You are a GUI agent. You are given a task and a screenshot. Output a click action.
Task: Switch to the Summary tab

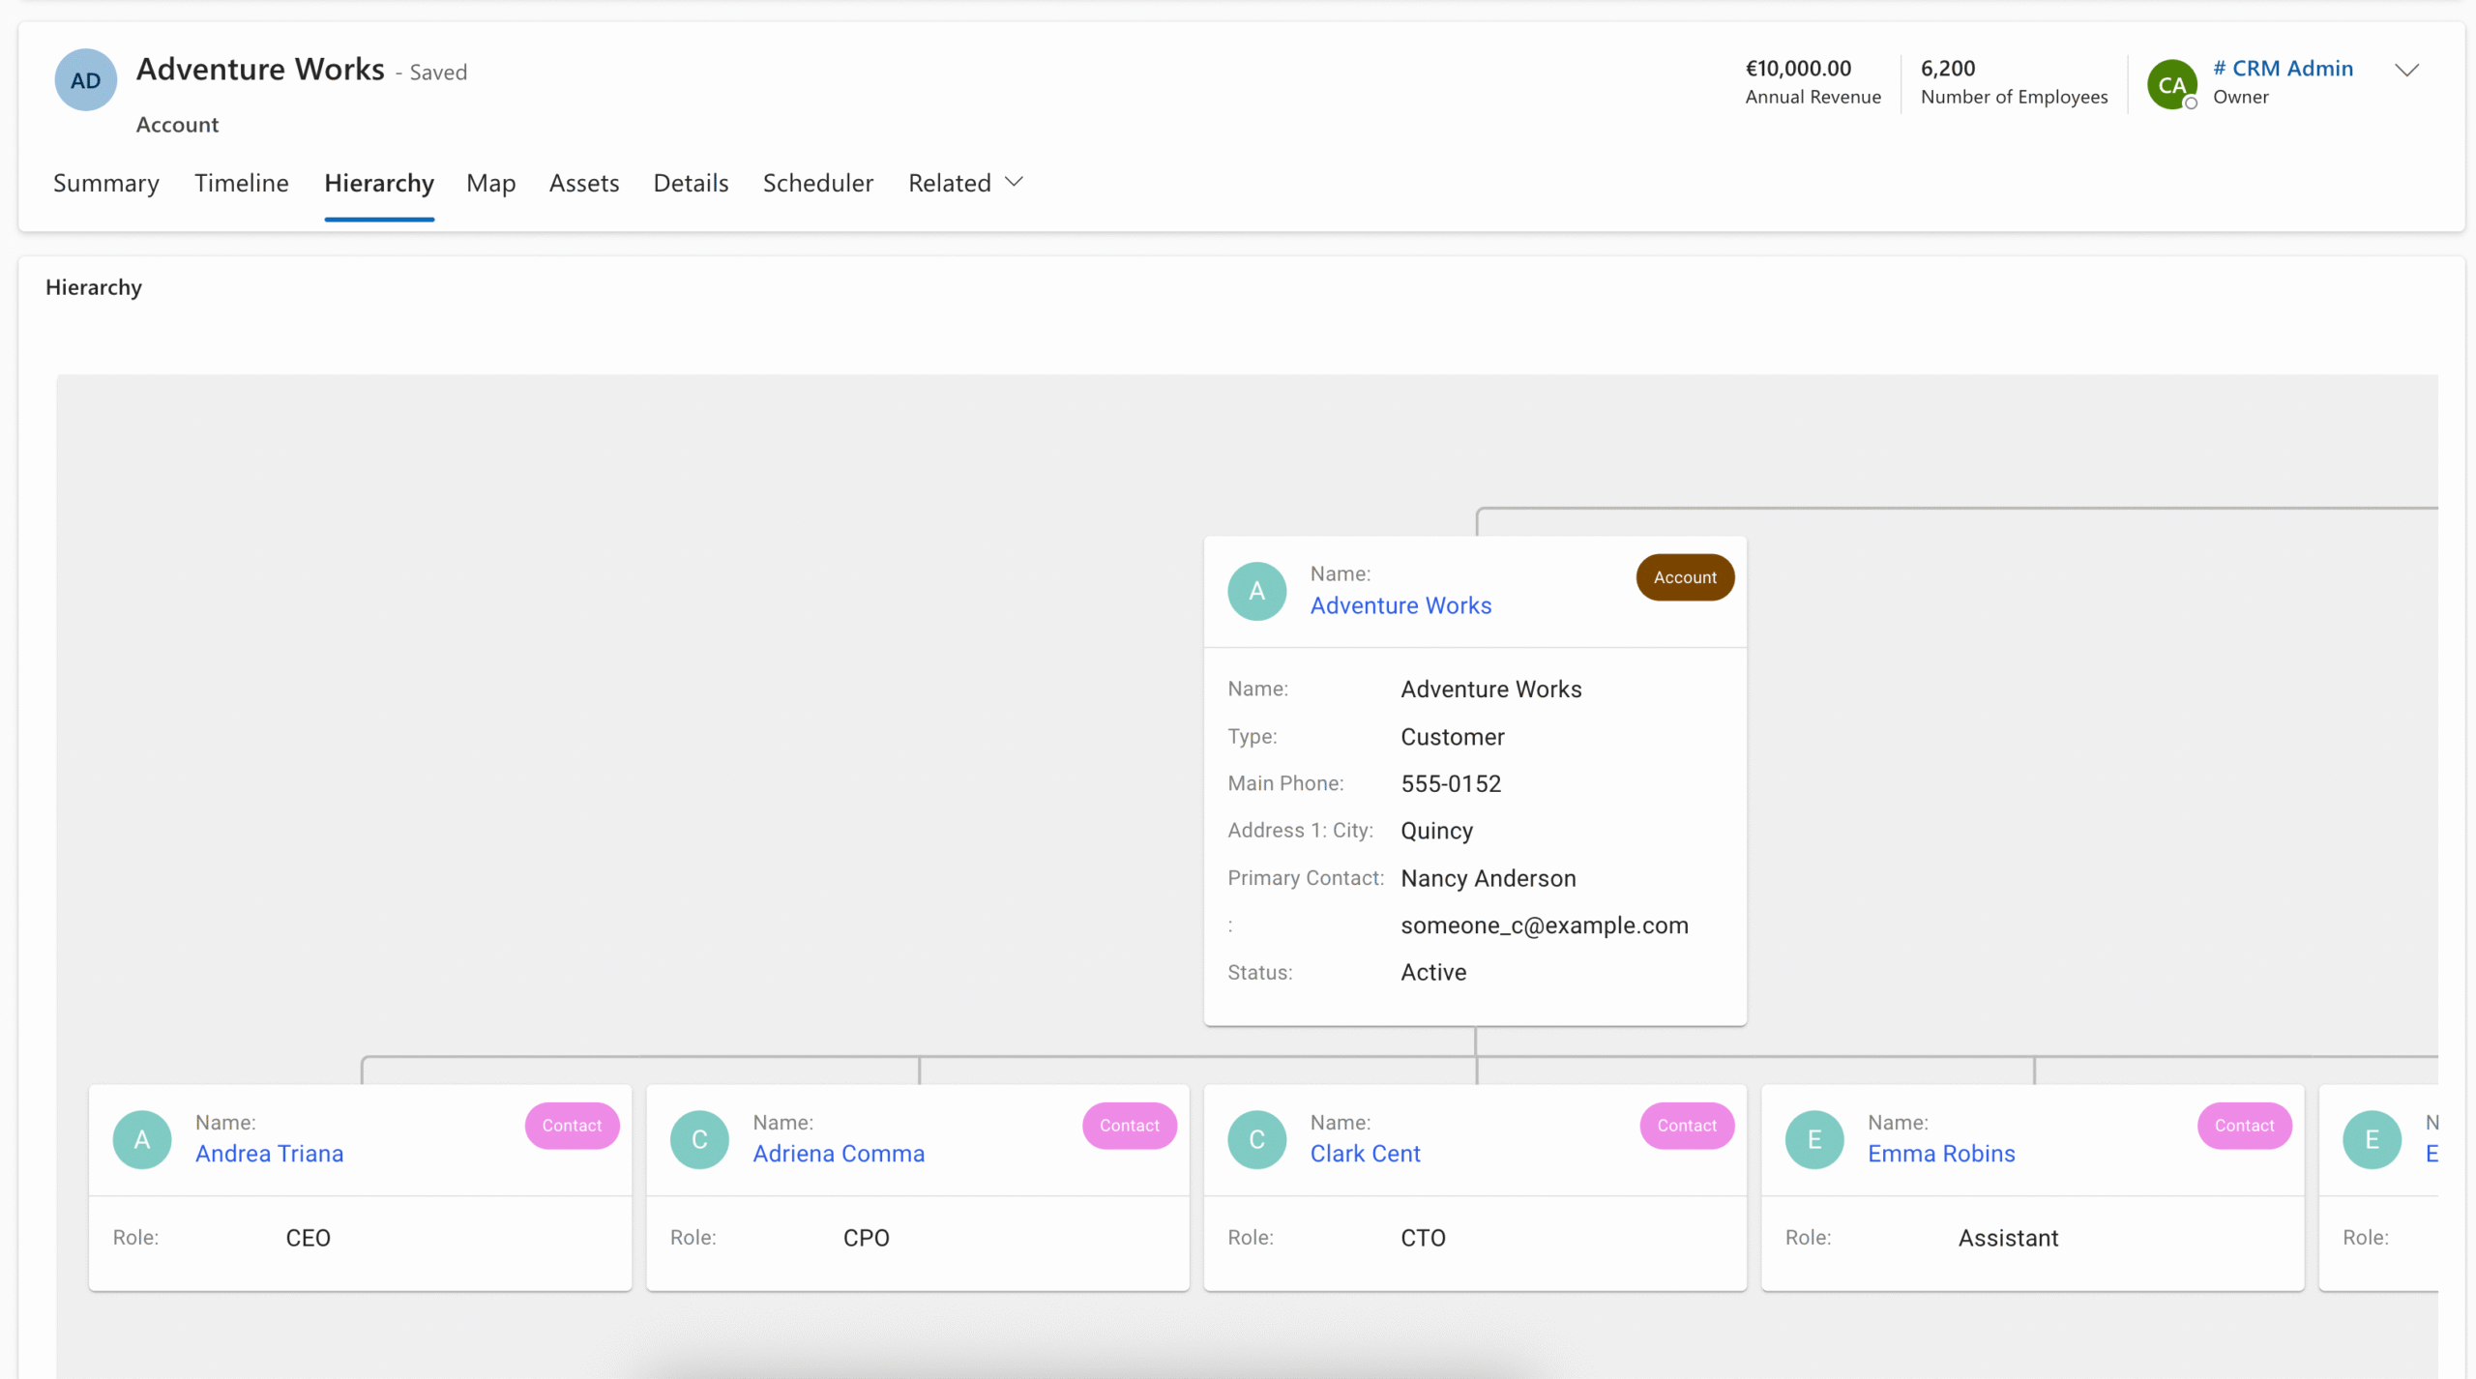pos(106,183)
